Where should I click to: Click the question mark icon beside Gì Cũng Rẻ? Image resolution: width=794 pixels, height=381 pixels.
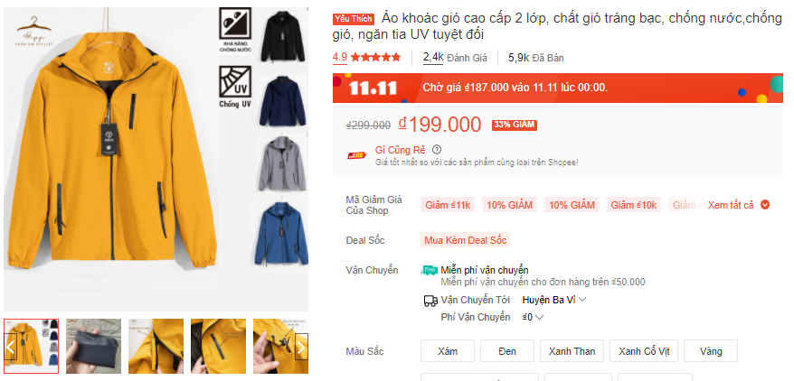437,150
